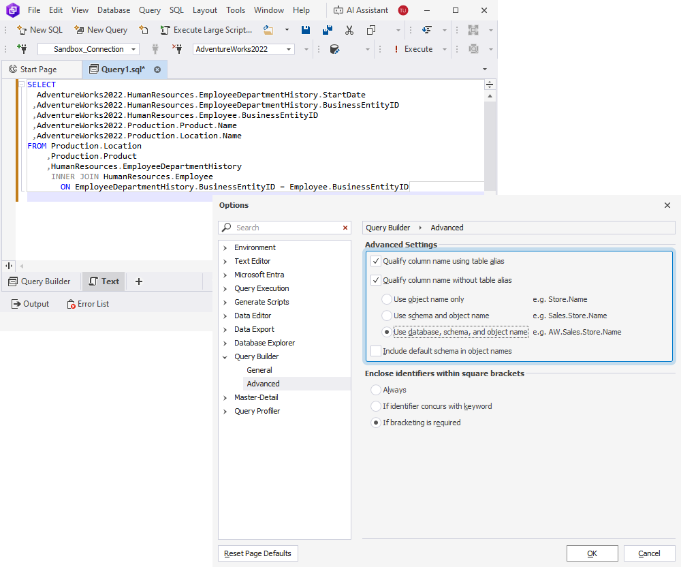Open the New SQL document icon

22,30
